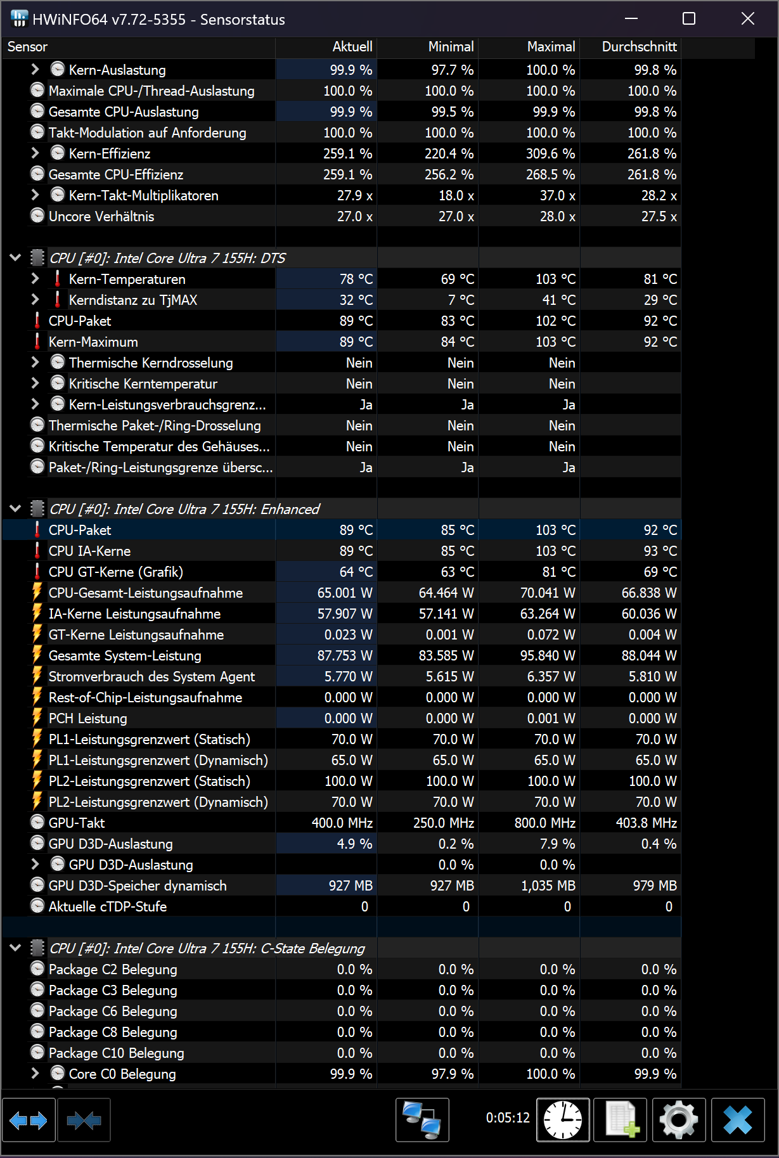Click the 95.840 W maximal system power value
779x1158 pixels.
[x=548, y=655]
